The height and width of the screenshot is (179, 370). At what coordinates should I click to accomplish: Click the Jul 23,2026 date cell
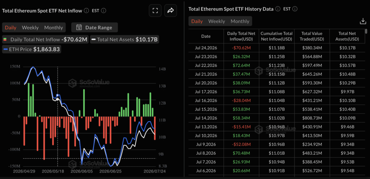[x=206, y=57]
